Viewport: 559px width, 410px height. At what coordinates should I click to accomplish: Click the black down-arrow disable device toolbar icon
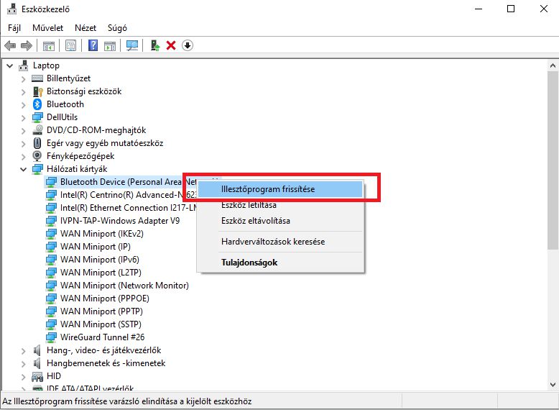(x=188, y=45)
